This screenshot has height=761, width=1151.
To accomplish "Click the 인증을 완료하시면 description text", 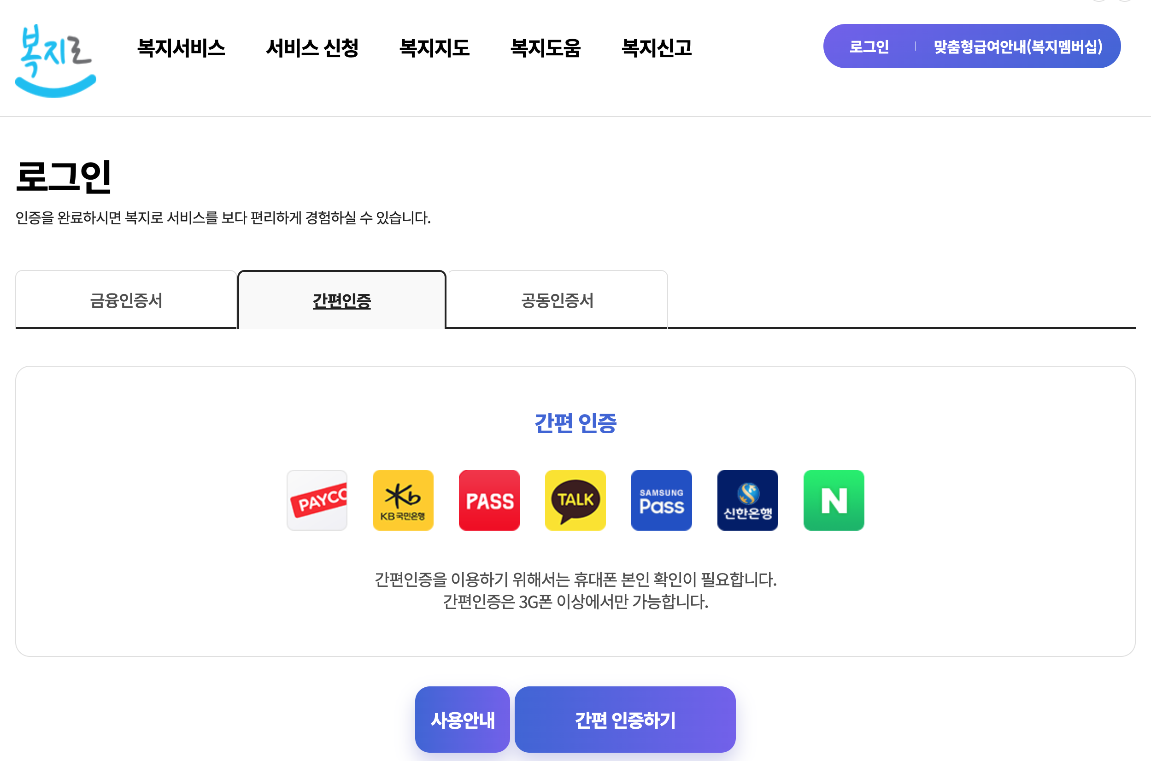I will pos(223,217).
